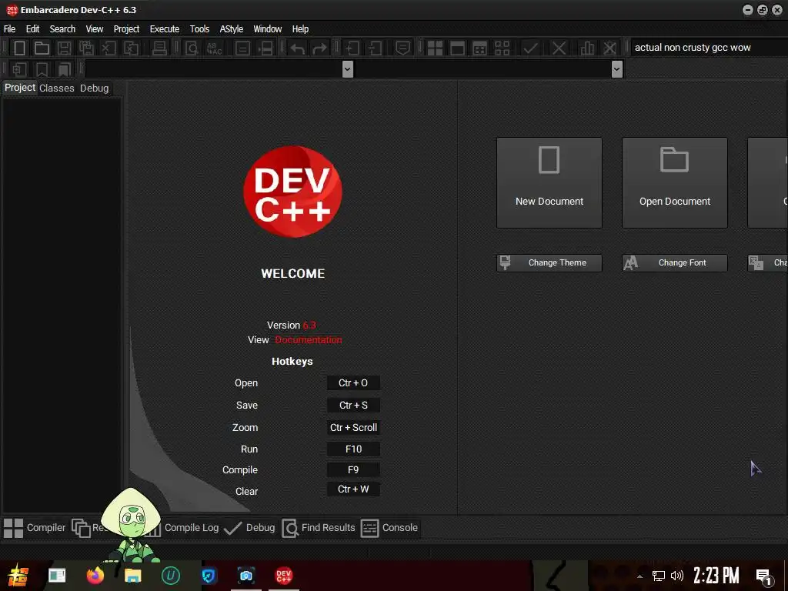Click the Profile analysis bar-chart icon

pyautogui.click(x=587, y=48)
